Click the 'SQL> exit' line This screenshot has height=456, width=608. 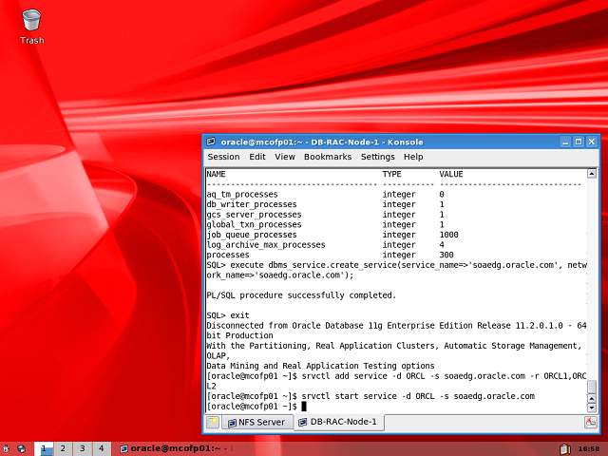click(228, 315)
